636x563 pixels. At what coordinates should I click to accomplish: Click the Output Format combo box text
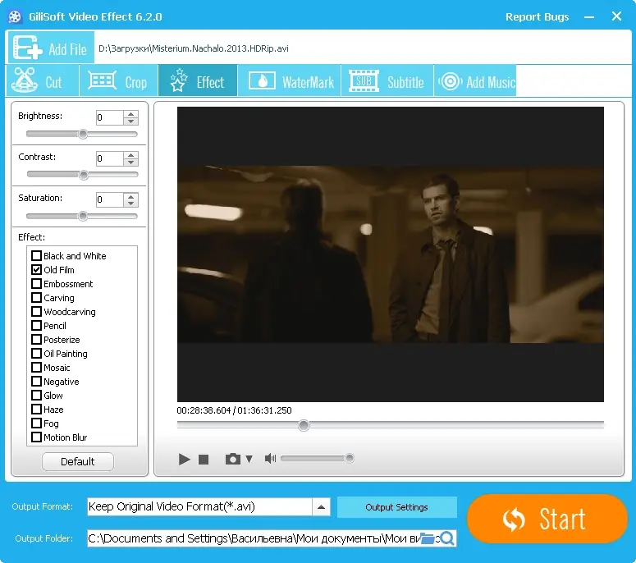point(199,506)
